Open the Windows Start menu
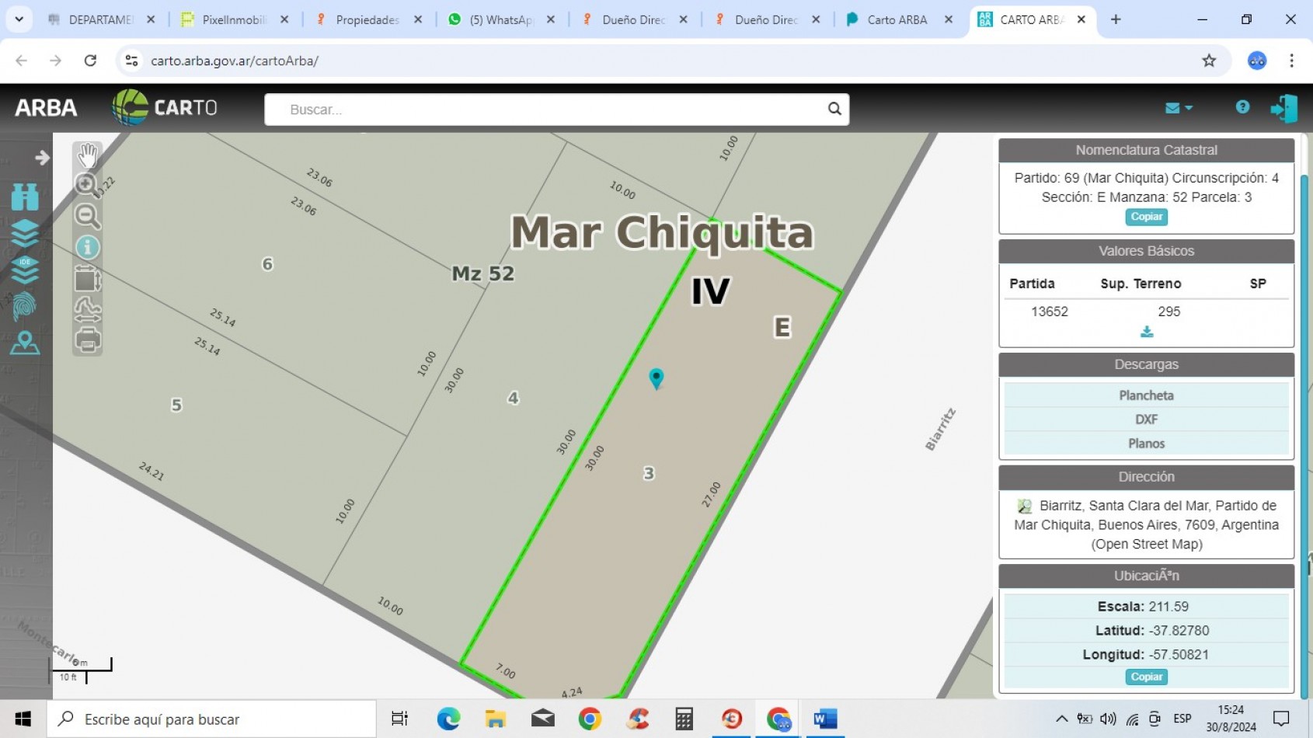Screen dimensions: 1313x738 [23, 719]
